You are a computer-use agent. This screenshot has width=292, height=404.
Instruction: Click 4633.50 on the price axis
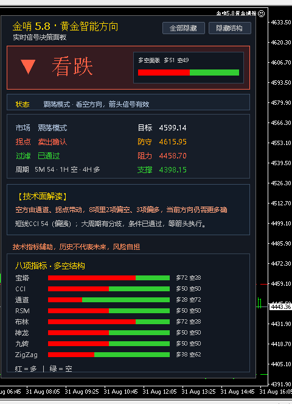pos(281,22)
